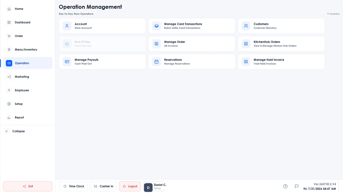Click the Report bar chart icon
The height and width of the screenshot is (193, 343).
pyautogui.click(x=9, y=117)
